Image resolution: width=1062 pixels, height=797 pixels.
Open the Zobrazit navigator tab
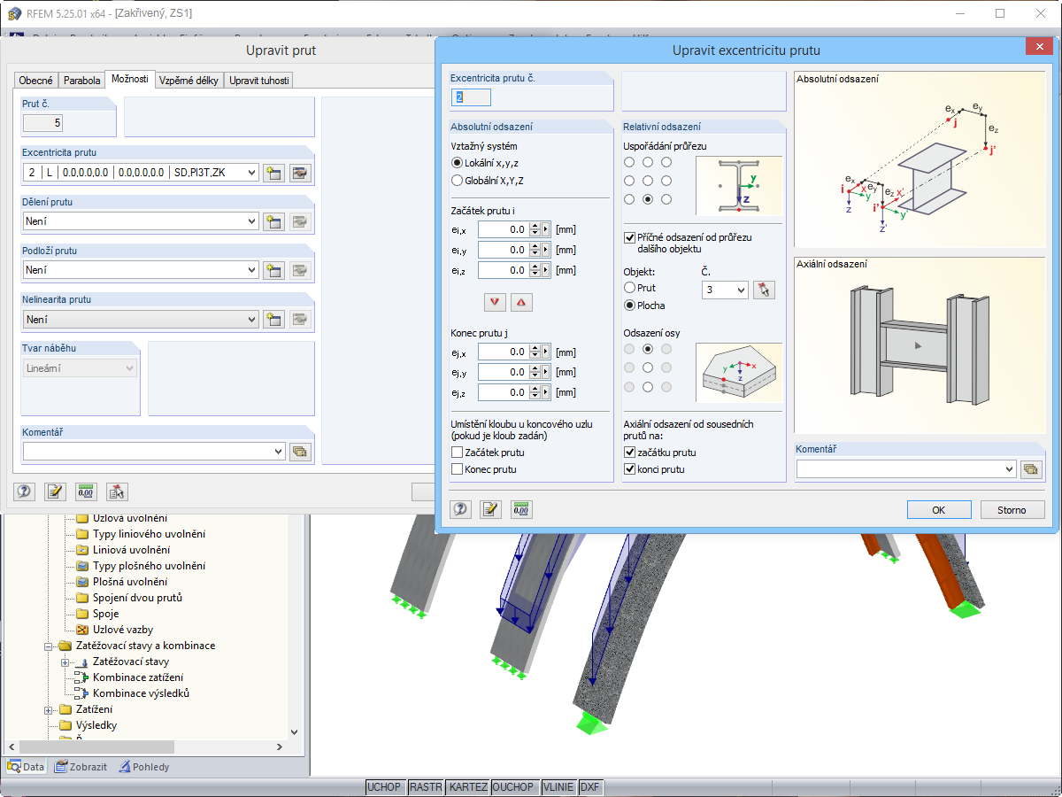point(81,767)
